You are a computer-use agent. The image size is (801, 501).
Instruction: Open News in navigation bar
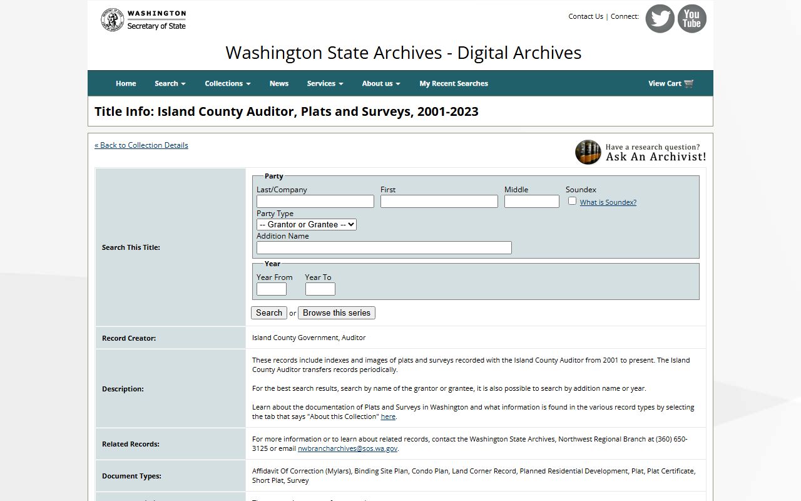click(279, 83)
